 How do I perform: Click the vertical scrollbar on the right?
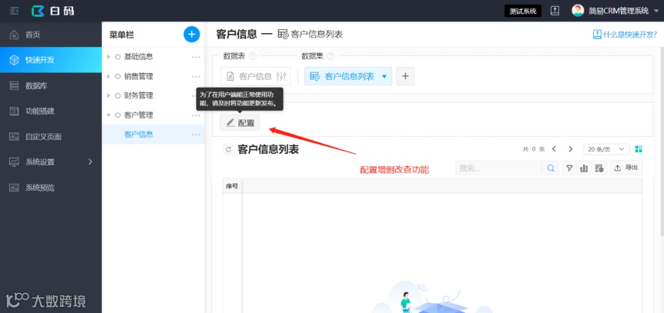[x=662, y=142]
